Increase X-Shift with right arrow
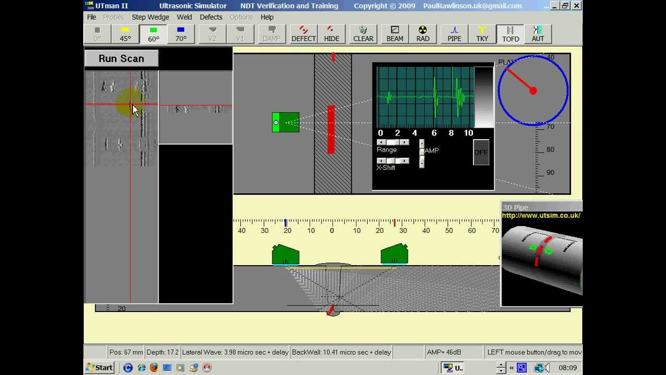This screenshot has height=375, width=666. [x=405, y=160]
